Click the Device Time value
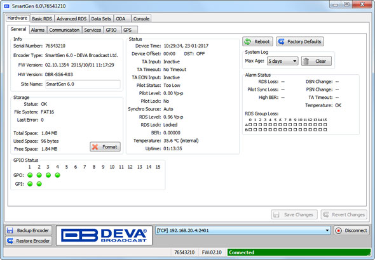The height and width of the screenshot is (260, 375). tap(186, 46)
